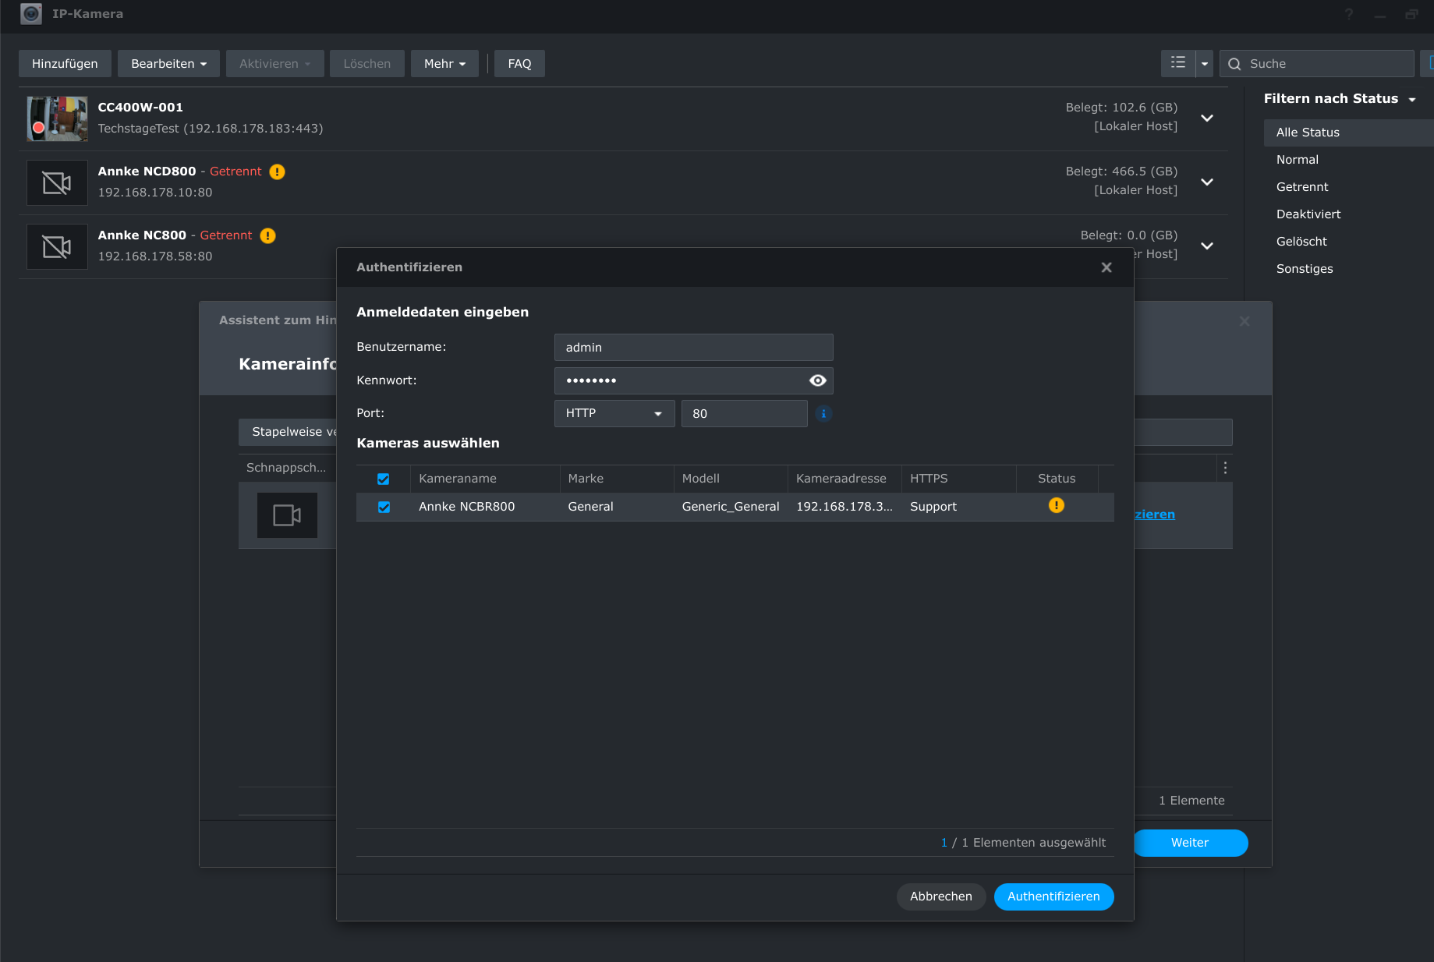Close the Authentifizieren dialog
The height and width of the screenshot is (962, 1434).
click(x=1106, y=267)
